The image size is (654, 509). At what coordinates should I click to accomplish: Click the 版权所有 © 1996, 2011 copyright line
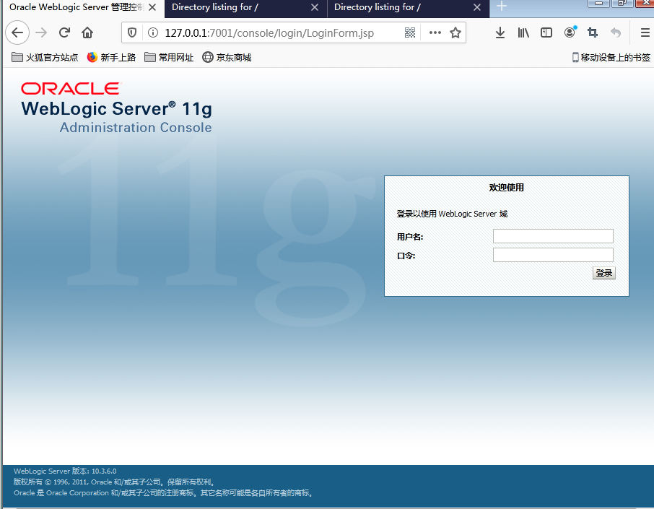[x=113, y=482]
